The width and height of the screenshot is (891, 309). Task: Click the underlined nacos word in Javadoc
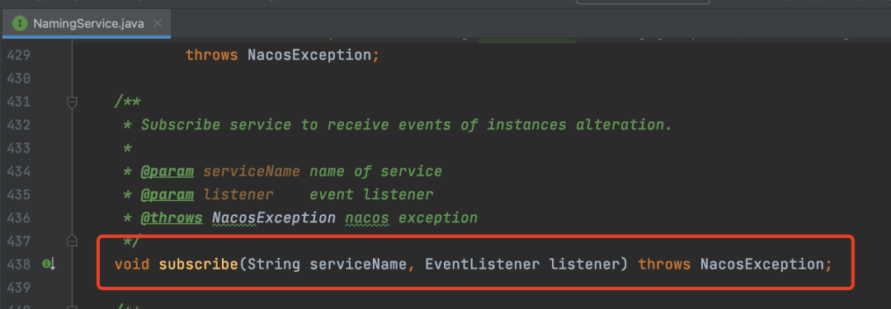coord(367,218)
